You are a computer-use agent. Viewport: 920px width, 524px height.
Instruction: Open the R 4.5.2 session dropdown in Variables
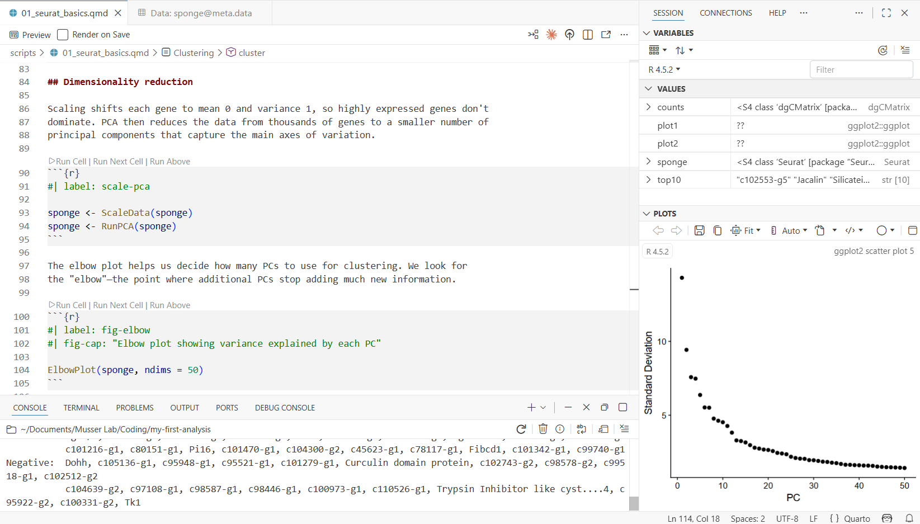[x=664, y=69]
